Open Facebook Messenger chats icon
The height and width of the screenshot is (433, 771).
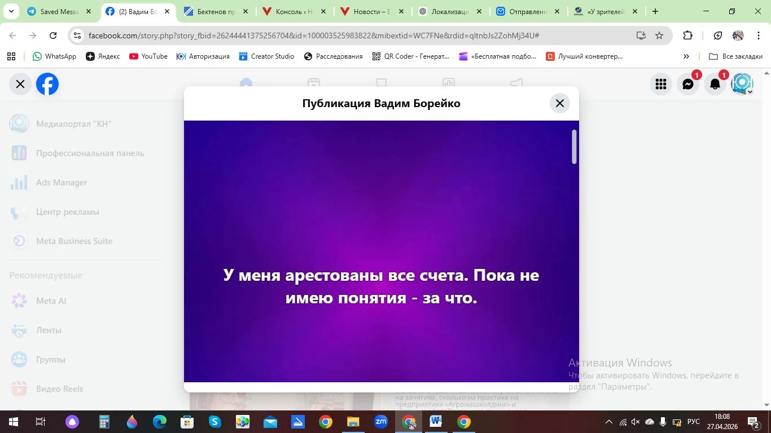tap(687, 85)
